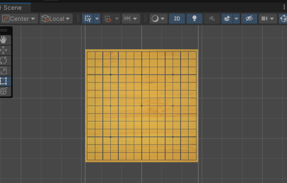The height and width of the screenshot is (183, 287).
Task: Toggle scene effects button
Action: pos(227,19)
